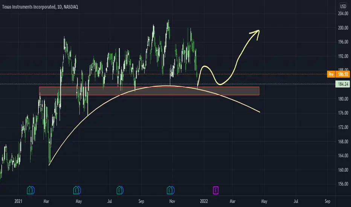This screenshot has height=207, width=351.
Task: Click the 2022 label on time axis
Action: 204,201
